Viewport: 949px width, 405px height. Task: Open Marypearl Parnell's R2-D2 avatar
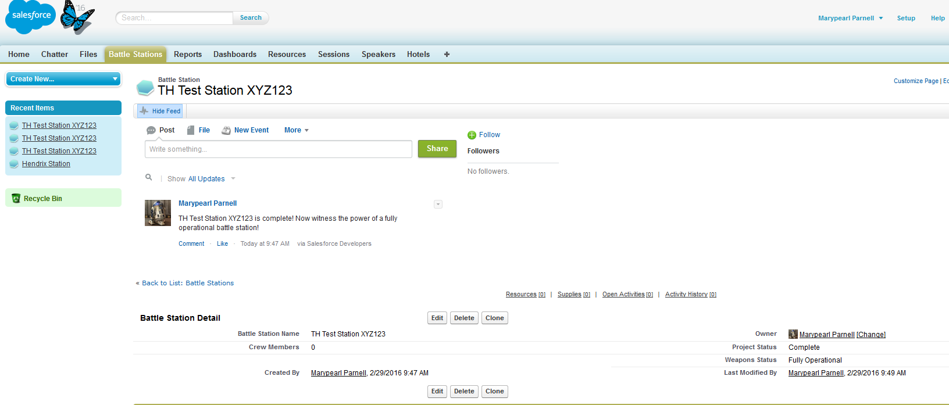pos(158,213)
